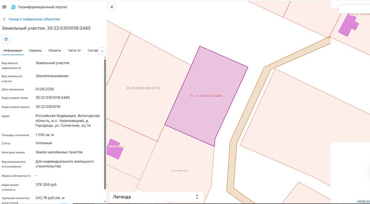Click back link "Назад к найденным объектам"

(x=31, y=19)
